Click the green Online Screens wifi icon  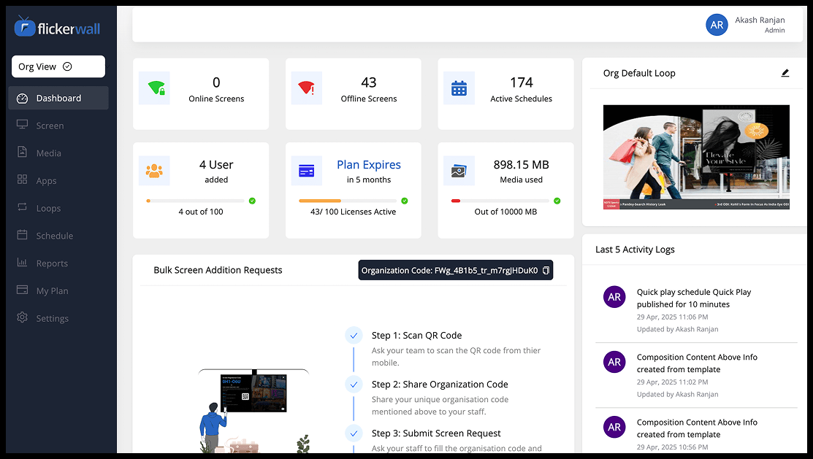(154, 88)
